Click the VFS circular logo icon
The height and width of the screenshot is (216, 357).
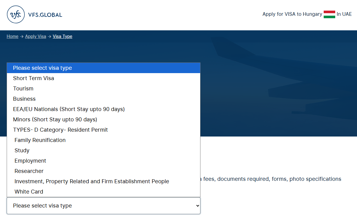tap(16, 14)
